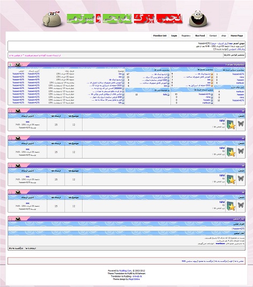Open the RozBlog.Com link in the footer
Screen dimensions: 253x287
click(x=125, y=270)
